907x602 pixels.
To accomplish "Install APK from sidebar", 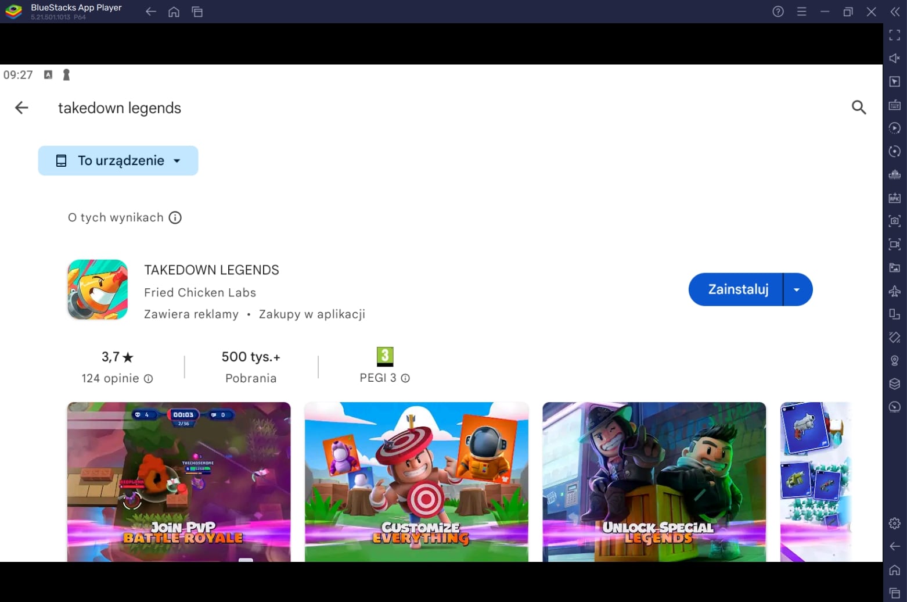I will tap(895, 198).
